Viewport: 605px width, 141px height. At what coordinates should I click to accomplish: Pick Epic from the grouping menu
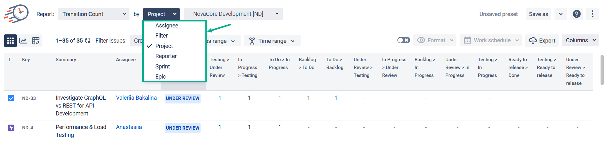tap(161, 77)
